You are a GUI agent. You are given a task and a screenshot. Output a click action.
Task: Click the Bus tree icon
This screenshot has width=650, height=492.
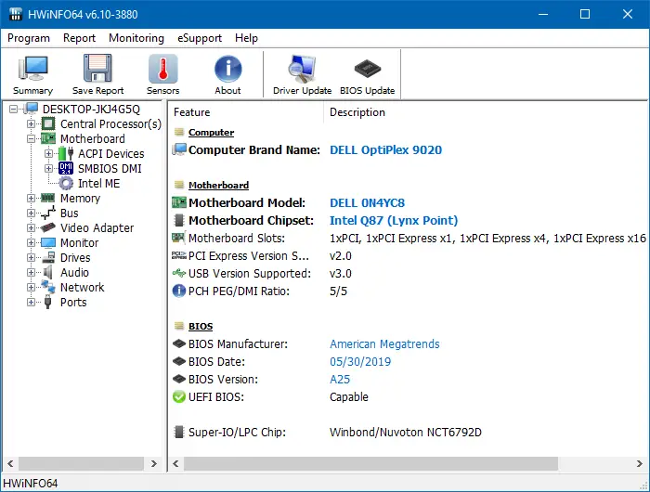tap(48, 214)
